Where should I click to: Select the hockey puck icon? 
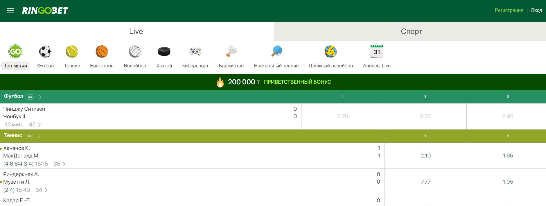coord(164,52)
